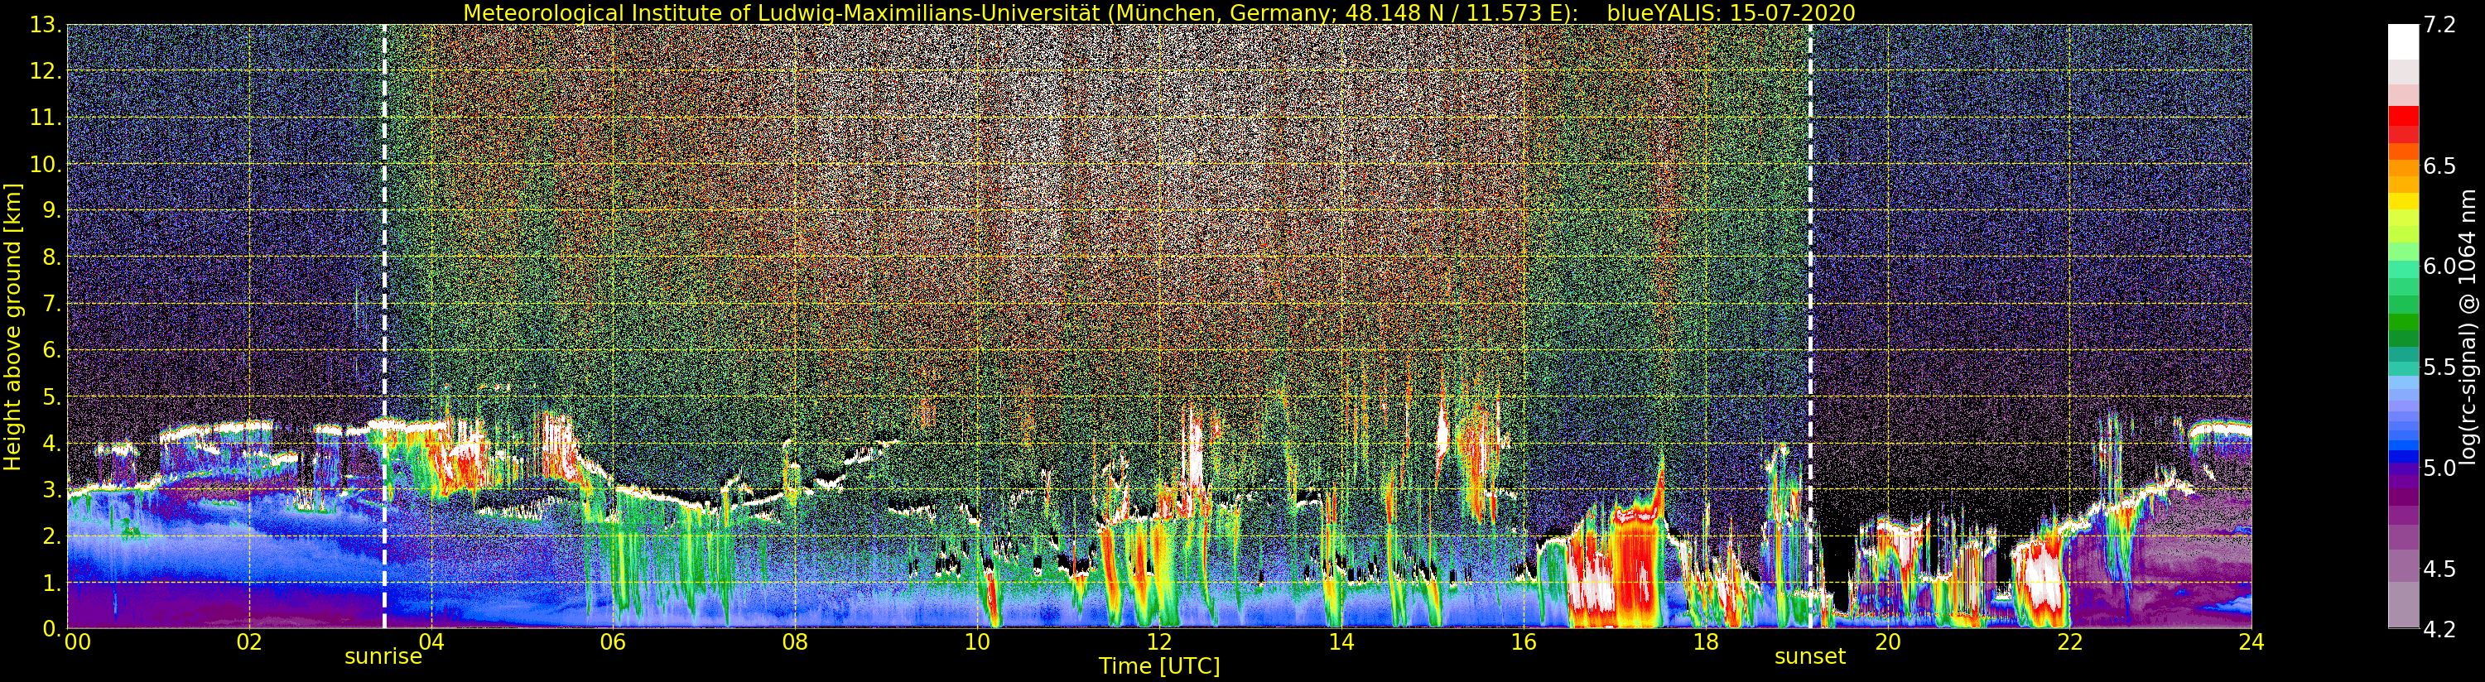Select the 11. tick on the height axis
2485x682 pixels.
point(47,118)
